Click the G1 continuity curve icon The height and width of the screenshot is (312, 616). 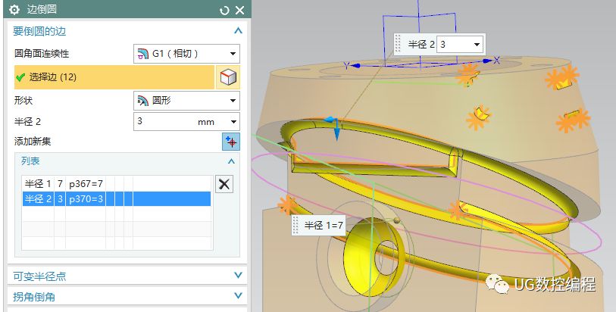(143, 54)
